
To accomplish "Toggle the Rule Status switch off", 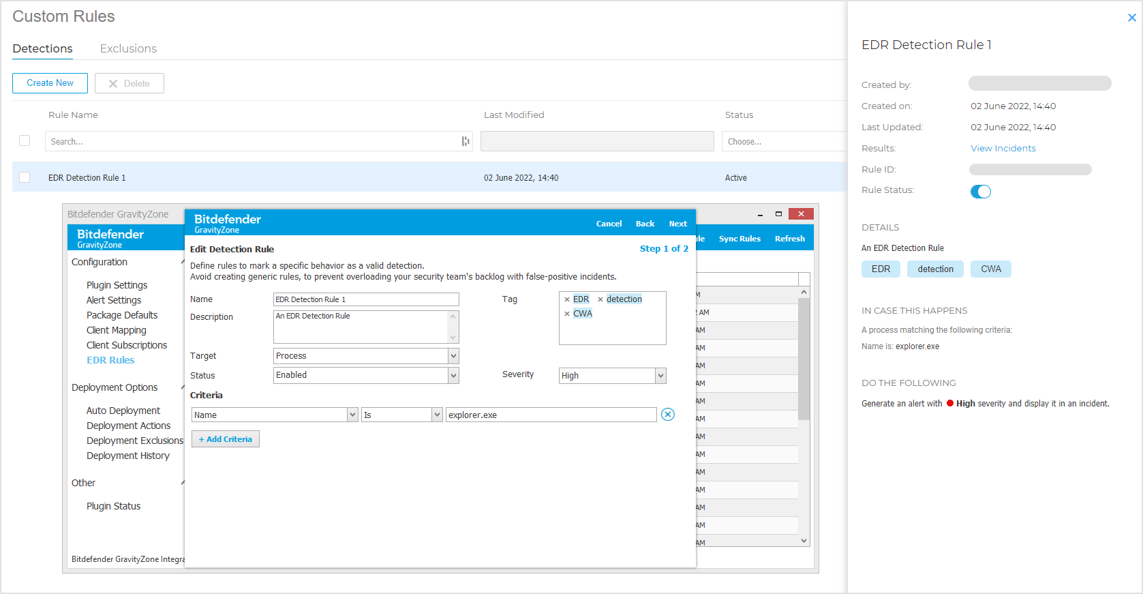I will (980, 192).
